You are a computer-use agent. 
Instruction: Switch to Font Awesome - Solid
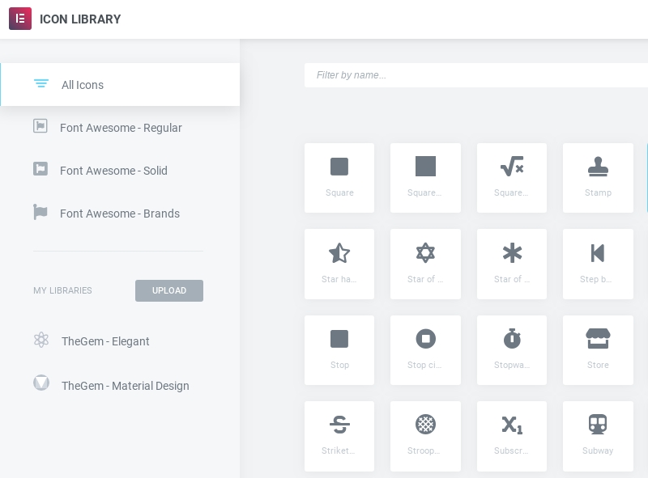pyautogui.click(x=113, y=171)
